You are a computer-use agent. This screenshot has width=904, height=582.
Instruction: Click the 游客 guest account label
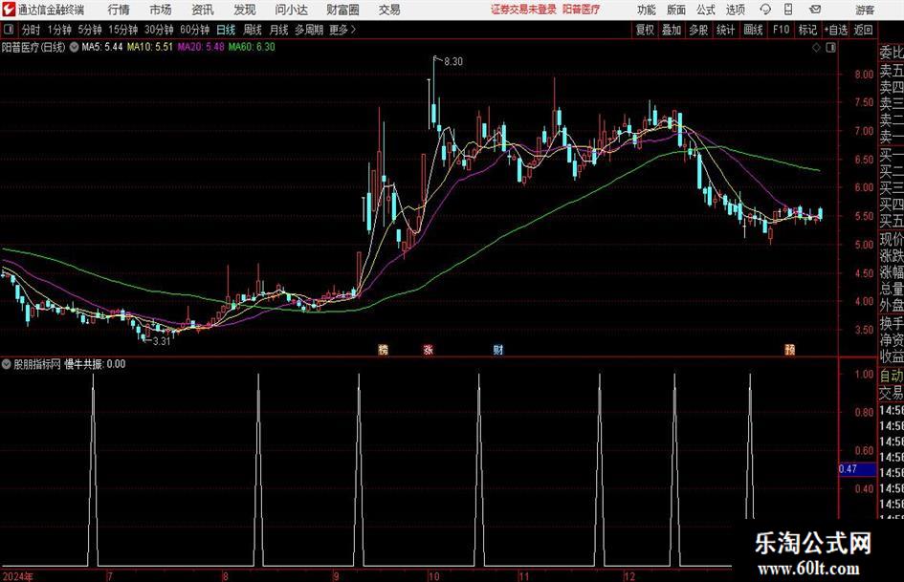pos(864,10)
